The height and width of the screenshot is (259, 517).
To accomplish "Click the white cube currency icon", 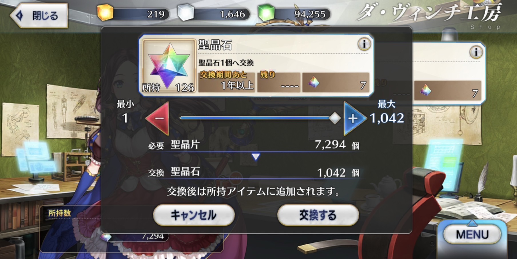I will click(186, 13).
